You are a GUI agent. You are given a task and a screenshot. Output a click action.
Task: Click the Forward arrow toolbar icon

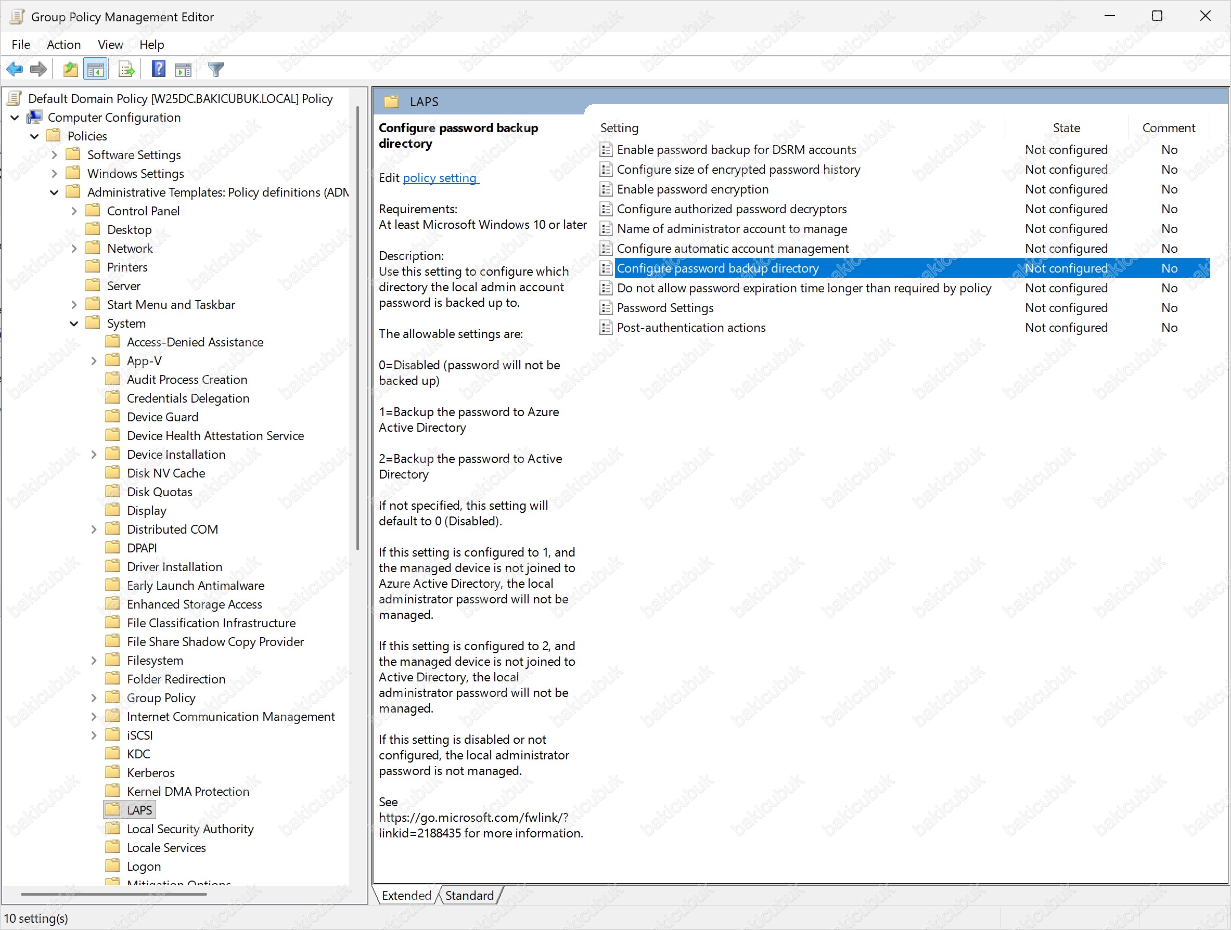pos(39,70)
